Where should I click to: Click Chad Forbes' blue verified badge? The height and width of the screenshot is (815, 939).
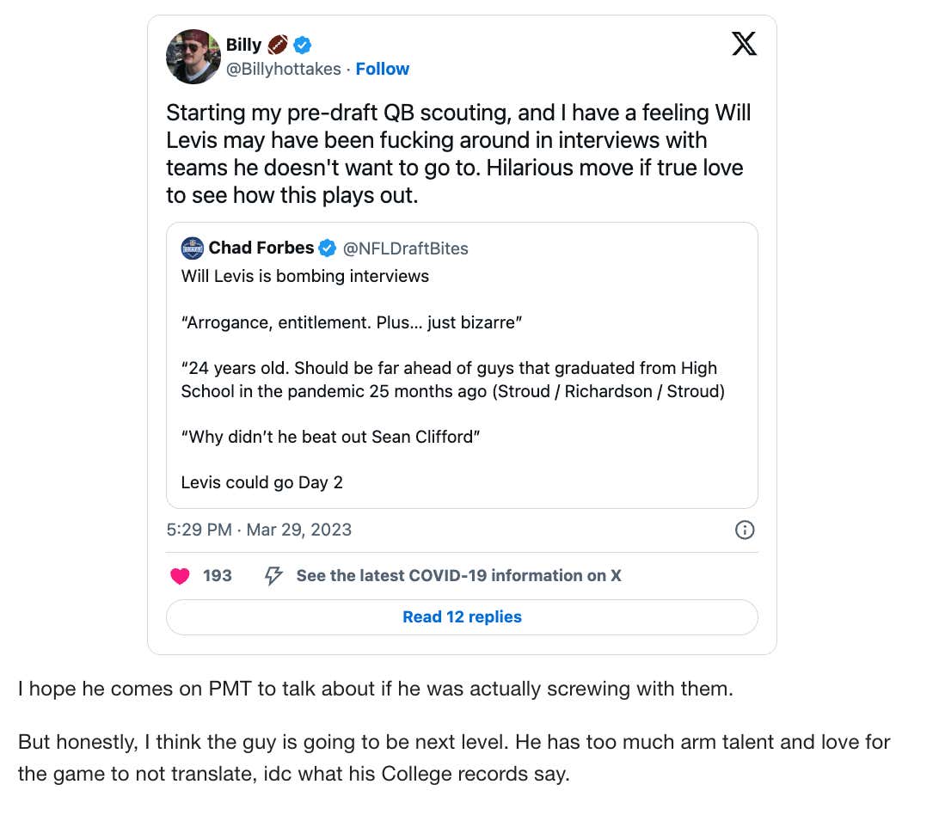pyautogui.click(x=328, y=248)
